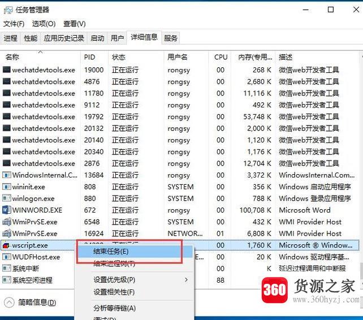
Task: Switch to the 应用历史记录 tab
Action: pos(64,38)
